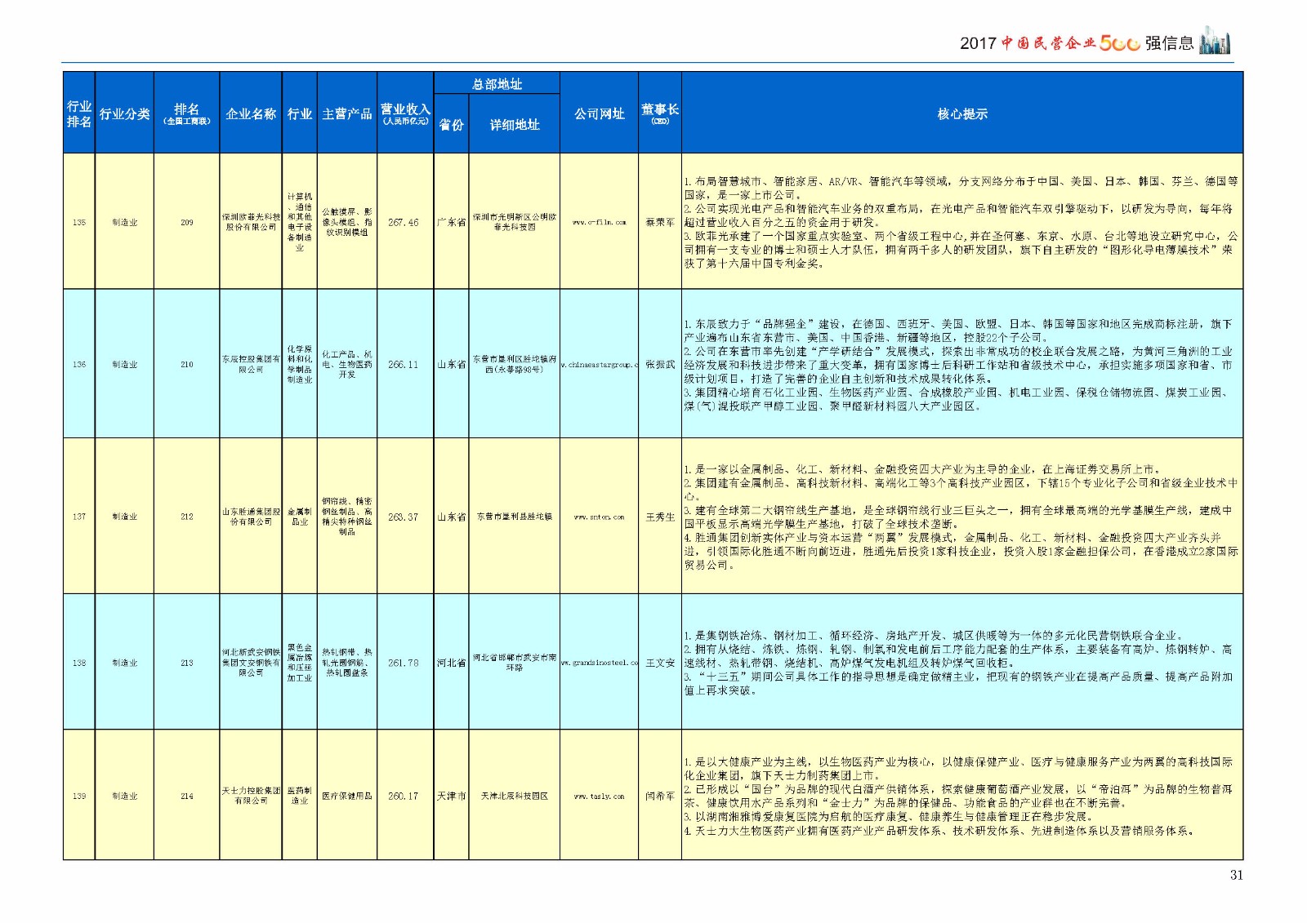Click chairman name '张振武'

pyautogui.click(x=660, y=364)
